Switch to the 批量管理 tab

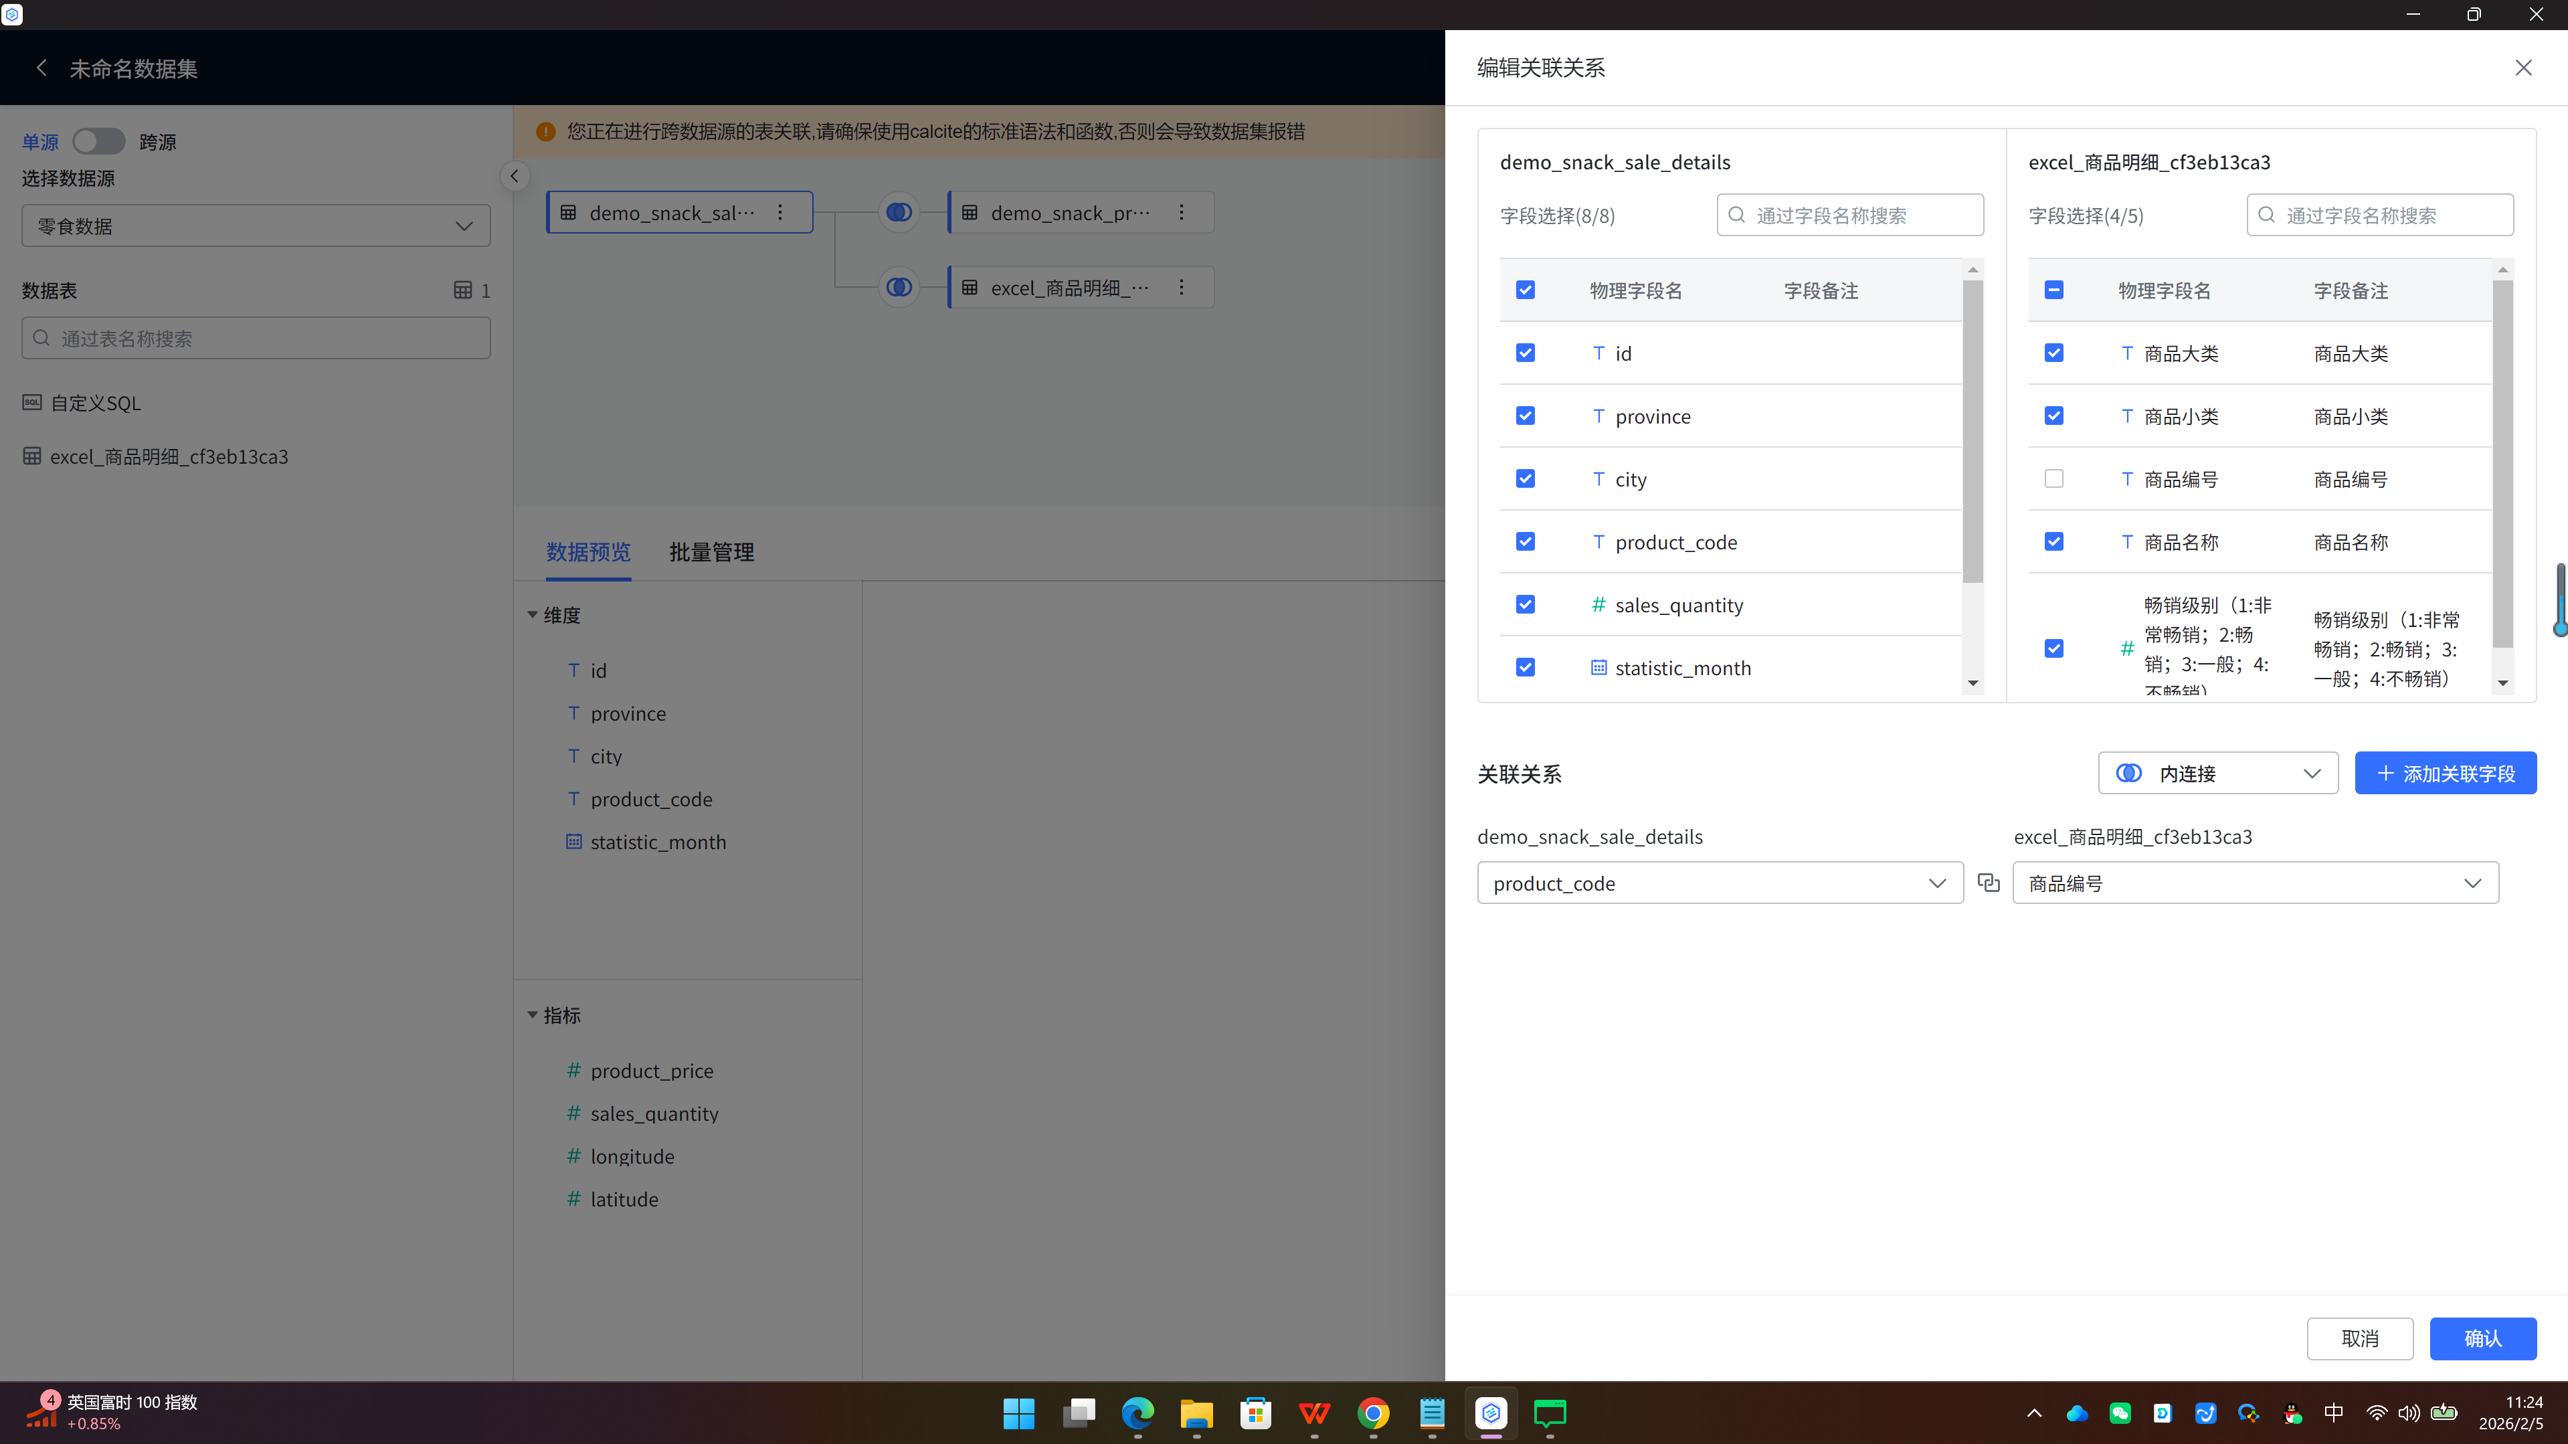tap(711, 551)
